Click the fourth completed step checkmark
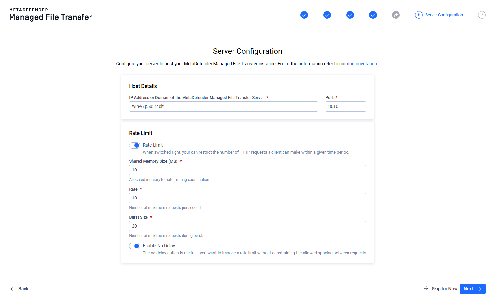Image resolution: width=495 pixels, height=301 pixels. (373, 15)
